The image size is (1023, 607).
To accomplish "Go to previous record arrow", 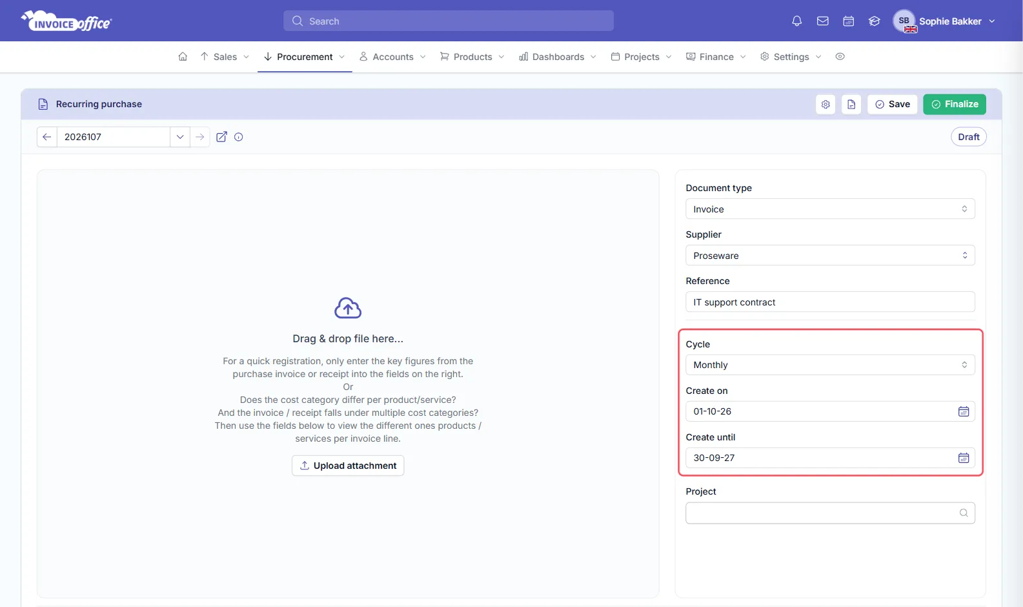I will 47,137.
